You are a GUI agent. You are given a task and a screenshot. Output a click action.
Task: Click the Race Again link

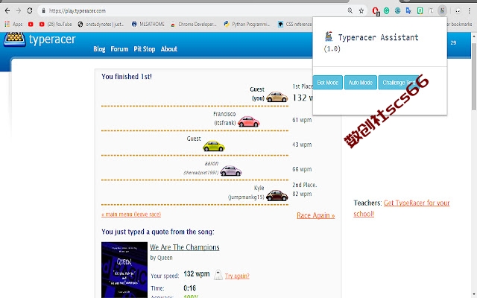pos(316,215)
